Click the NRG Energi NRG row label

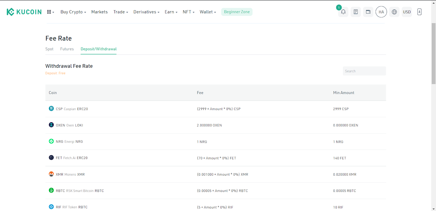(69, 142)
